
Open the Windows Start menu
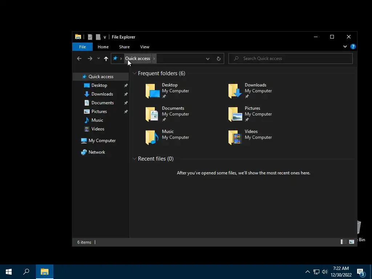pyautogui.click(x=9, y=272)
